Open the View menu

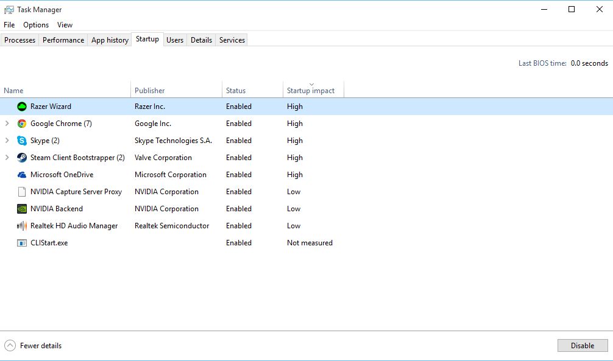[65, 24]
